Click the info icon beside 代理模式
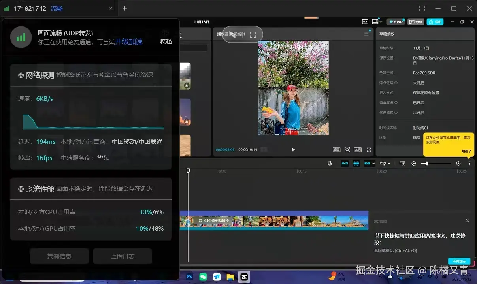This screenshot has width=477, height=284. coord(396,113)
